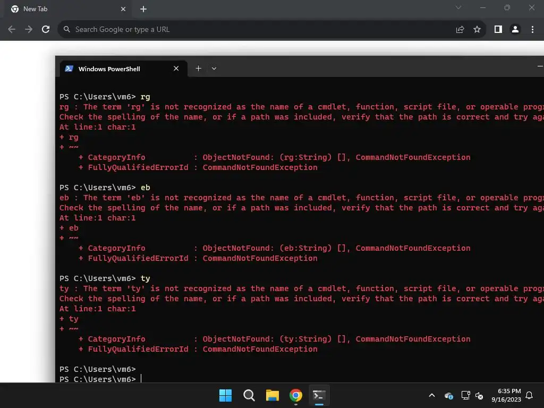
Task: Open the Windows Start menu
Action: 225,395
